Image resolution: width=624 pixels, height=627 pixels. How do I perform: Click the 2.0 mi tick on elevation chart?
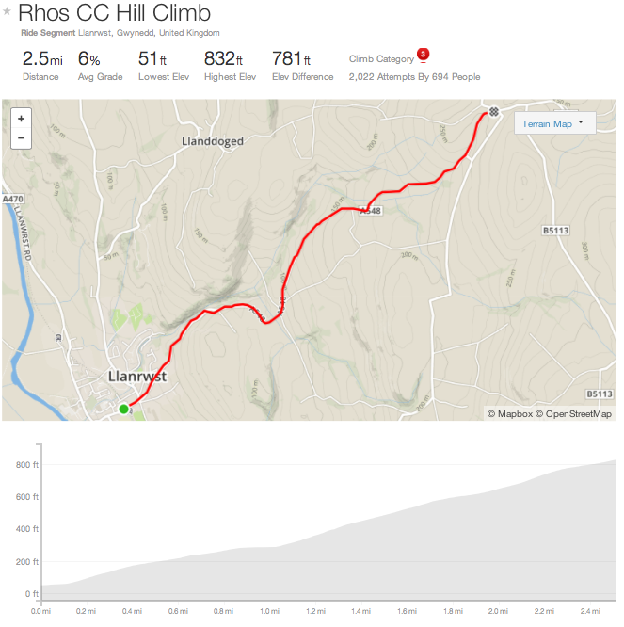(x=498, y=610)
